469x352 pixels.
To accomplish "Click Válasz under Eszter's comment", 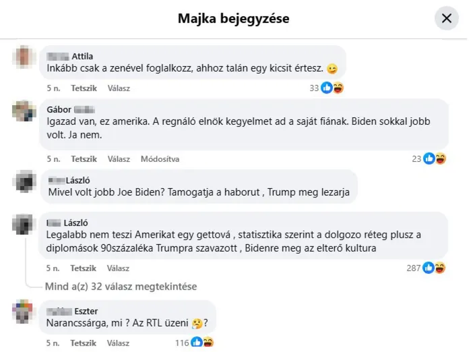I will [x=118, y=343].
